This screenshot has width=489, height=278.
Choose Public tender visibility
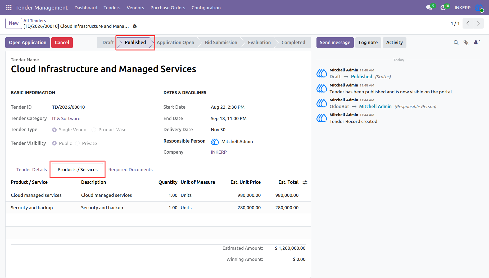pos(54,143)
